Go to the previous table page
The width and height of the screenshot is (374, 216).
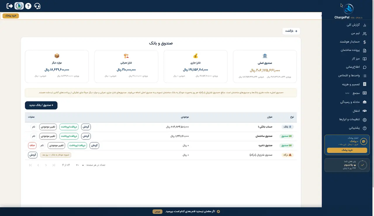46,165
